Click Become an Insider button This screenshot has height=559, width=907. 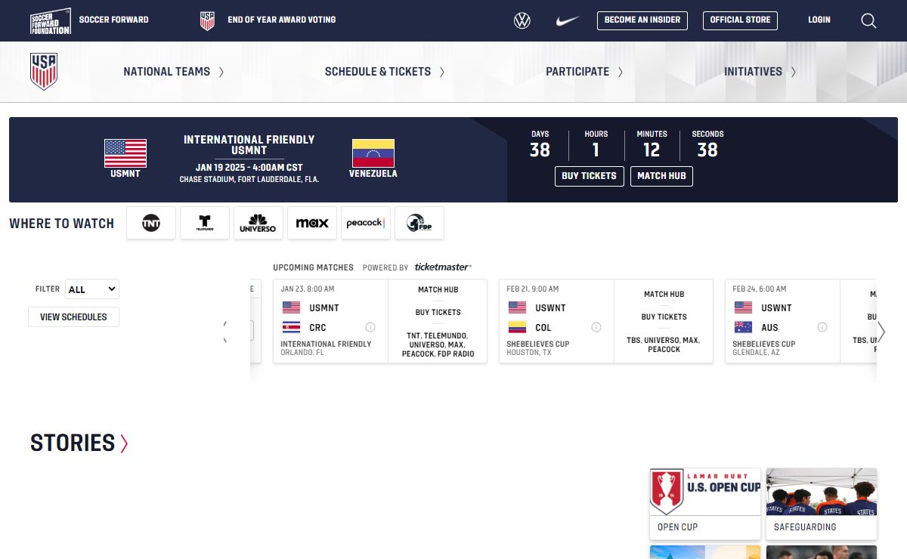pos(642,20)
